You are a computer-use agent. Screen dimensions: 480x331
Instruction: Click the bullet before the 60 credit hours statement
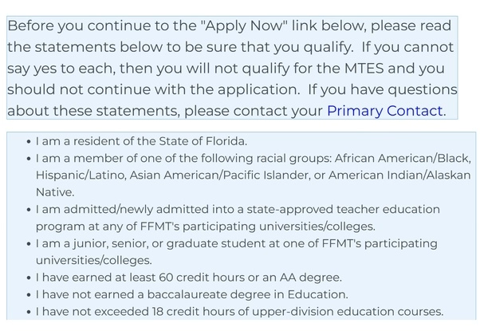29,278
